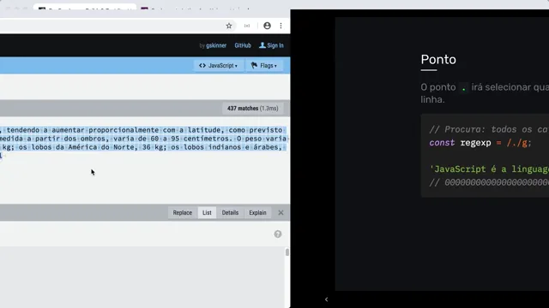Click the vertical scrollbar in tools panel

(x=287, y=252)
